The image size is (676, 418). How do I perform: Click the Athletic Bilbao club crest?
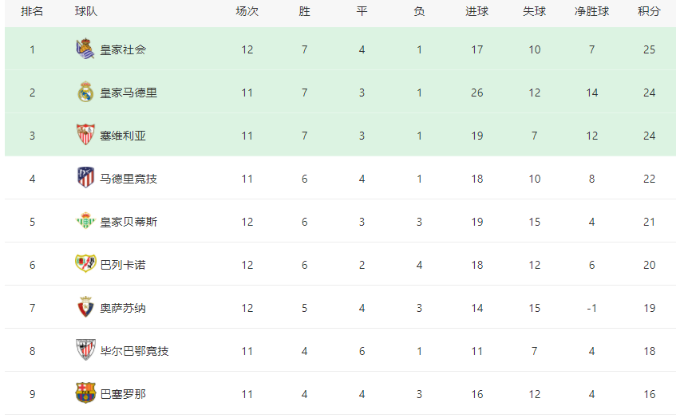[85, 349]
